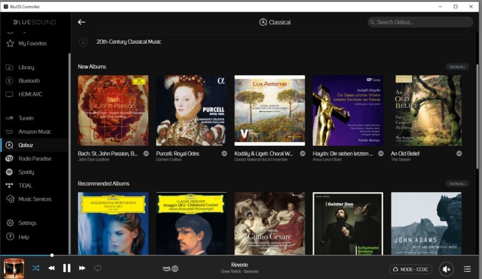Open options icon for Haydn album
The width and height of the screenshot is (482, 279).
(x=381, y=154)
